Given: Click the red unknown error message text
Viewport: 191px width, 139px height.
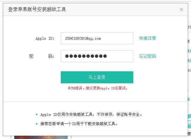Looking at the screenshot, I should click(x=98, y=88).
